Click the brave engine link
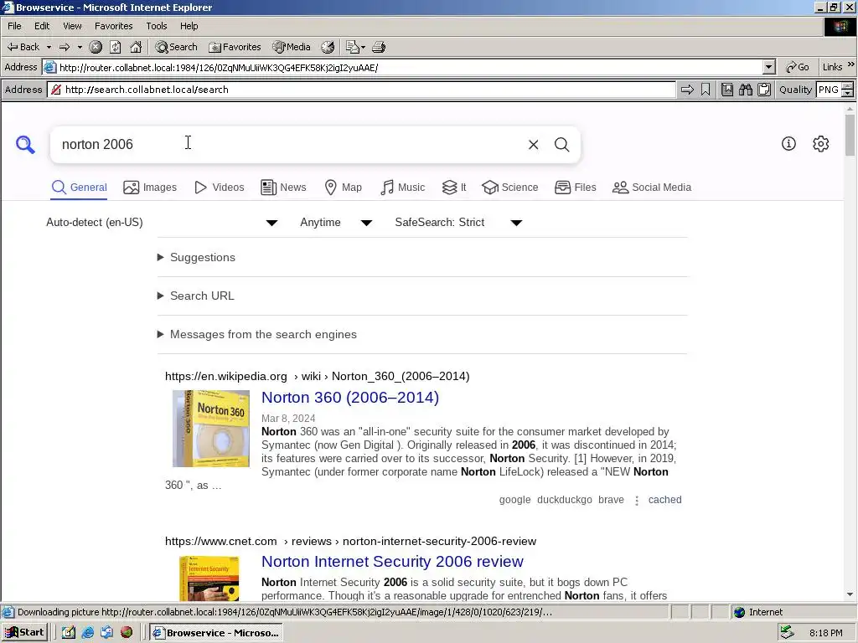 (611, 500)
